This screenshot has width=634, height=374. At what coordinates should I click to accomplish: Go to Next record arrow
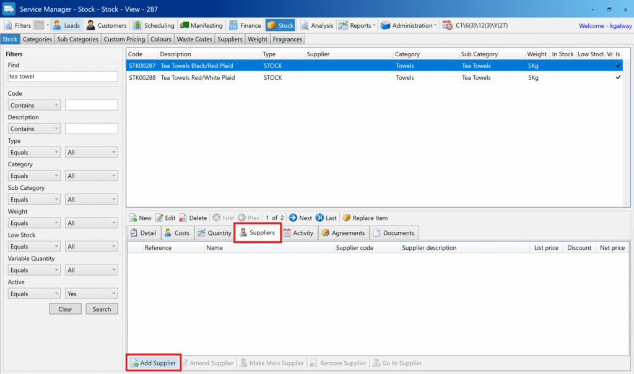click(293, 218)
